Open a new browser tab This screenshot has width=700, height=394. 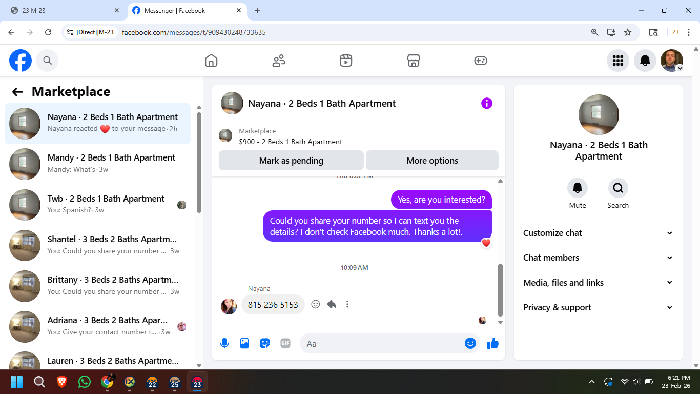[257, 10]
